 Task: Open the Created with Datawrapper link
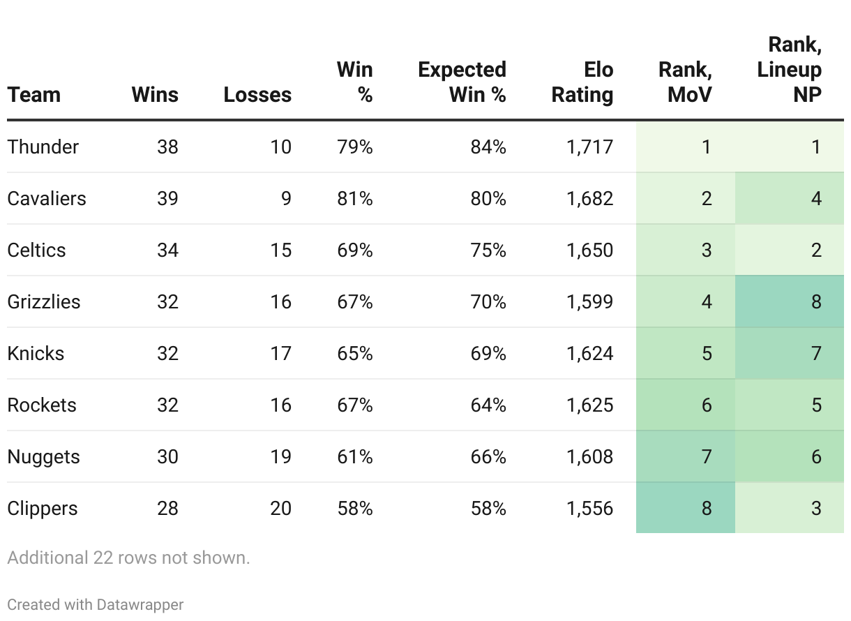(96, 604)
